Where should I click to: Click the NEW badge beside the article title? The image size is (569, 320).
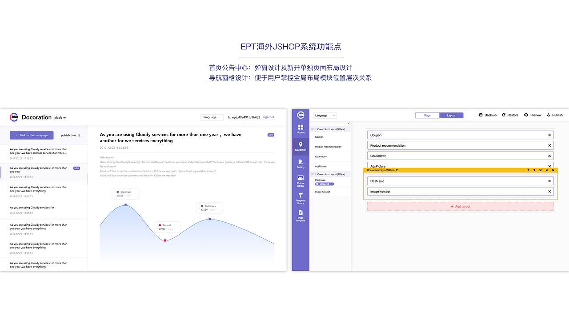pos(271,135)
